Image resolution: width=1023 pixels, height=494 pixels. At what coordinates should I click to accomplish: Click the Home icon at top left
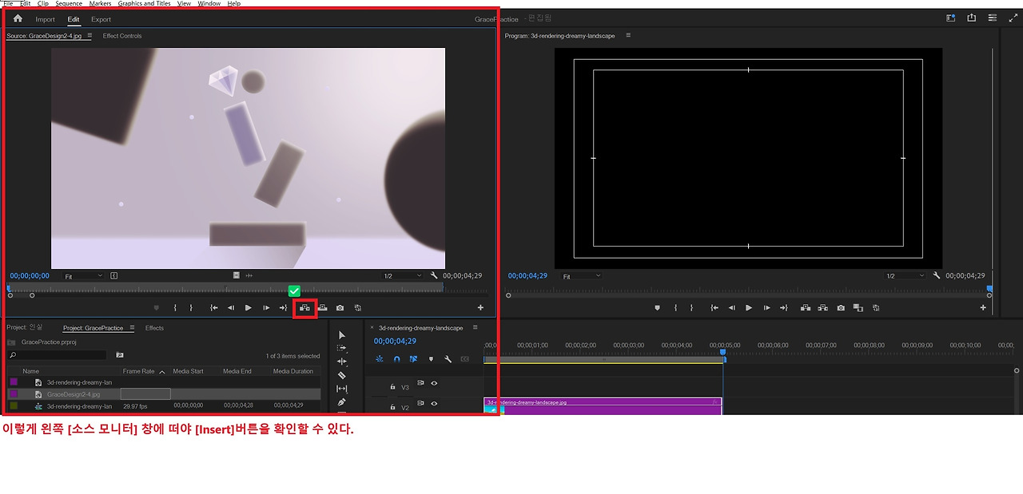pos(18,18)
